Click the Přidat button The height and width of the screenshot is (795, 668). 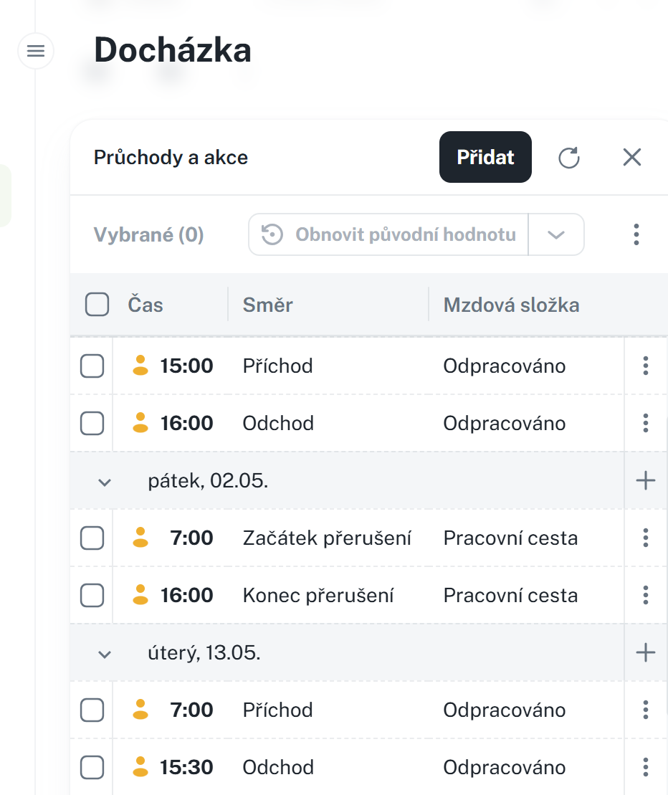click(x=485, y=157)
